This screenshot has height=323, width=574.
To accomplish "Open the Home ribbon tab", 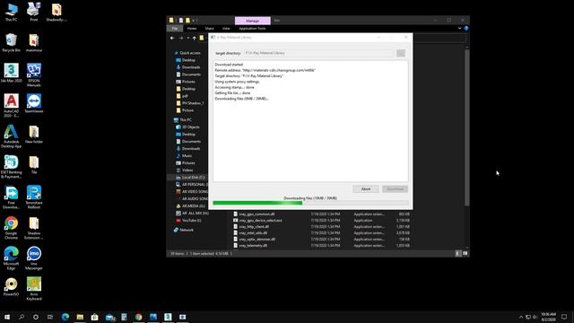I will [192, 28].
